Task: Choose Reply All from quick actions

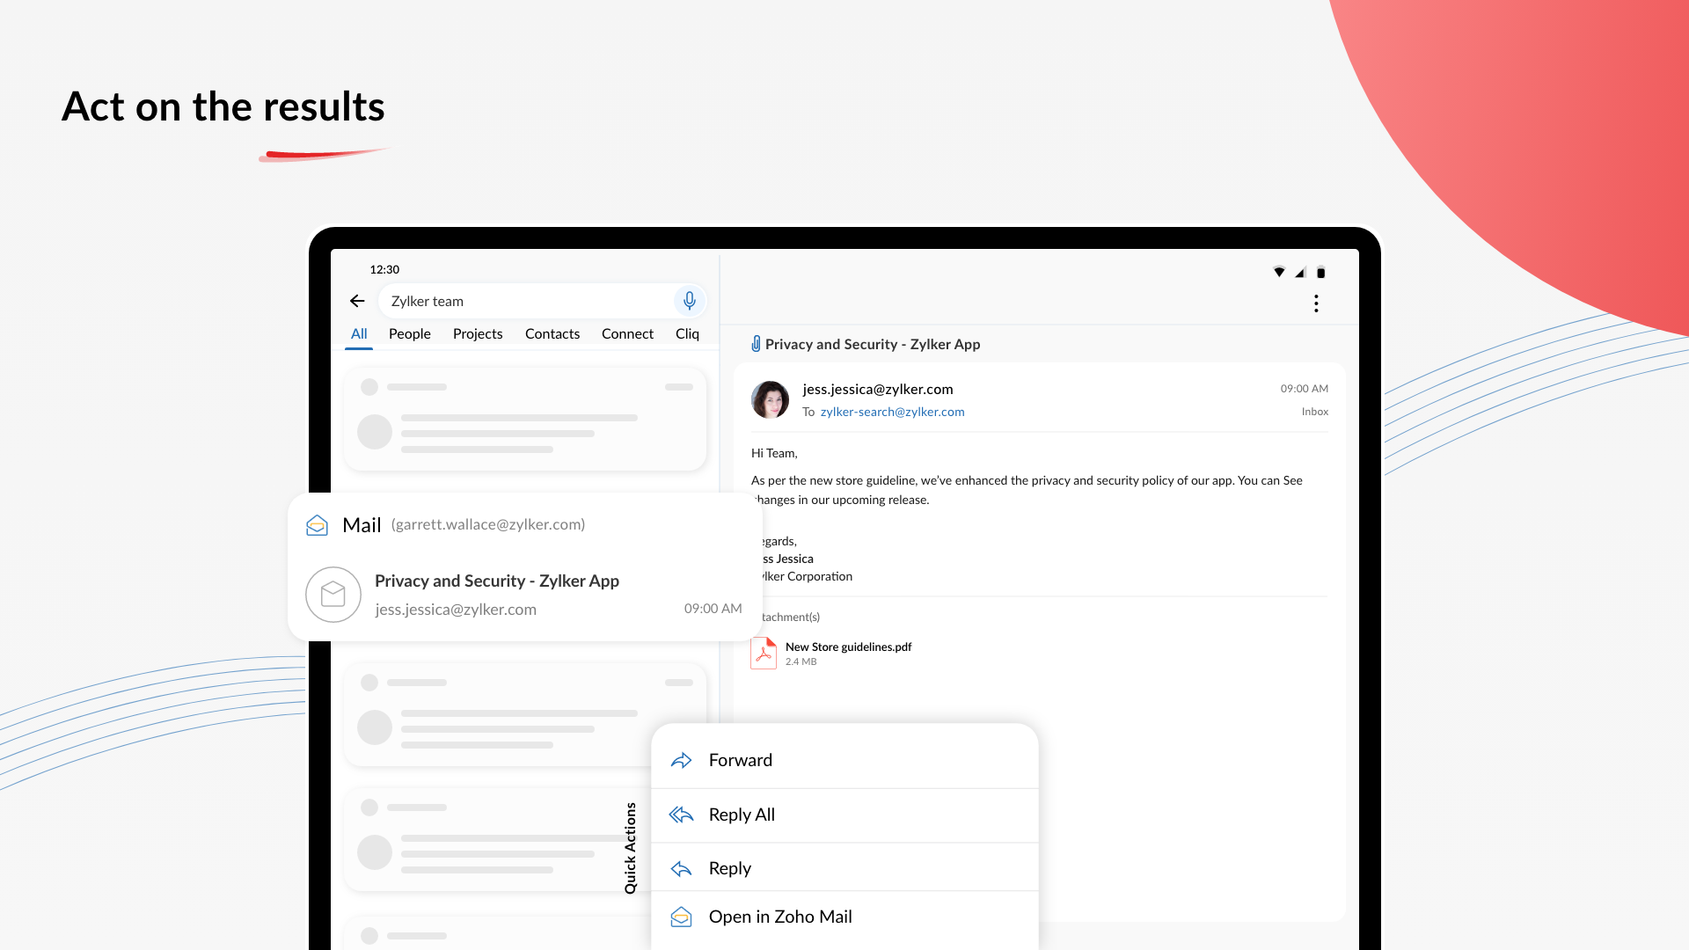Action: pyautogui.click(x=844, y=815)
